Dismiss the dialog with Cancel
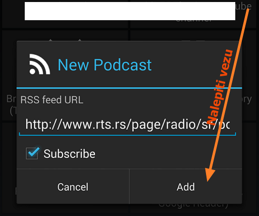Viewport: 259px width, 216px height. click(x=73, y=187)
